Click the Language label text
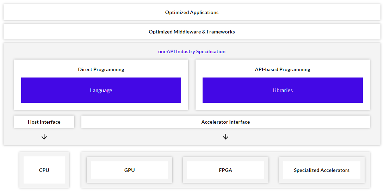Image resolution: width=384 pixels, height=192 pixels. pos(101,91)
